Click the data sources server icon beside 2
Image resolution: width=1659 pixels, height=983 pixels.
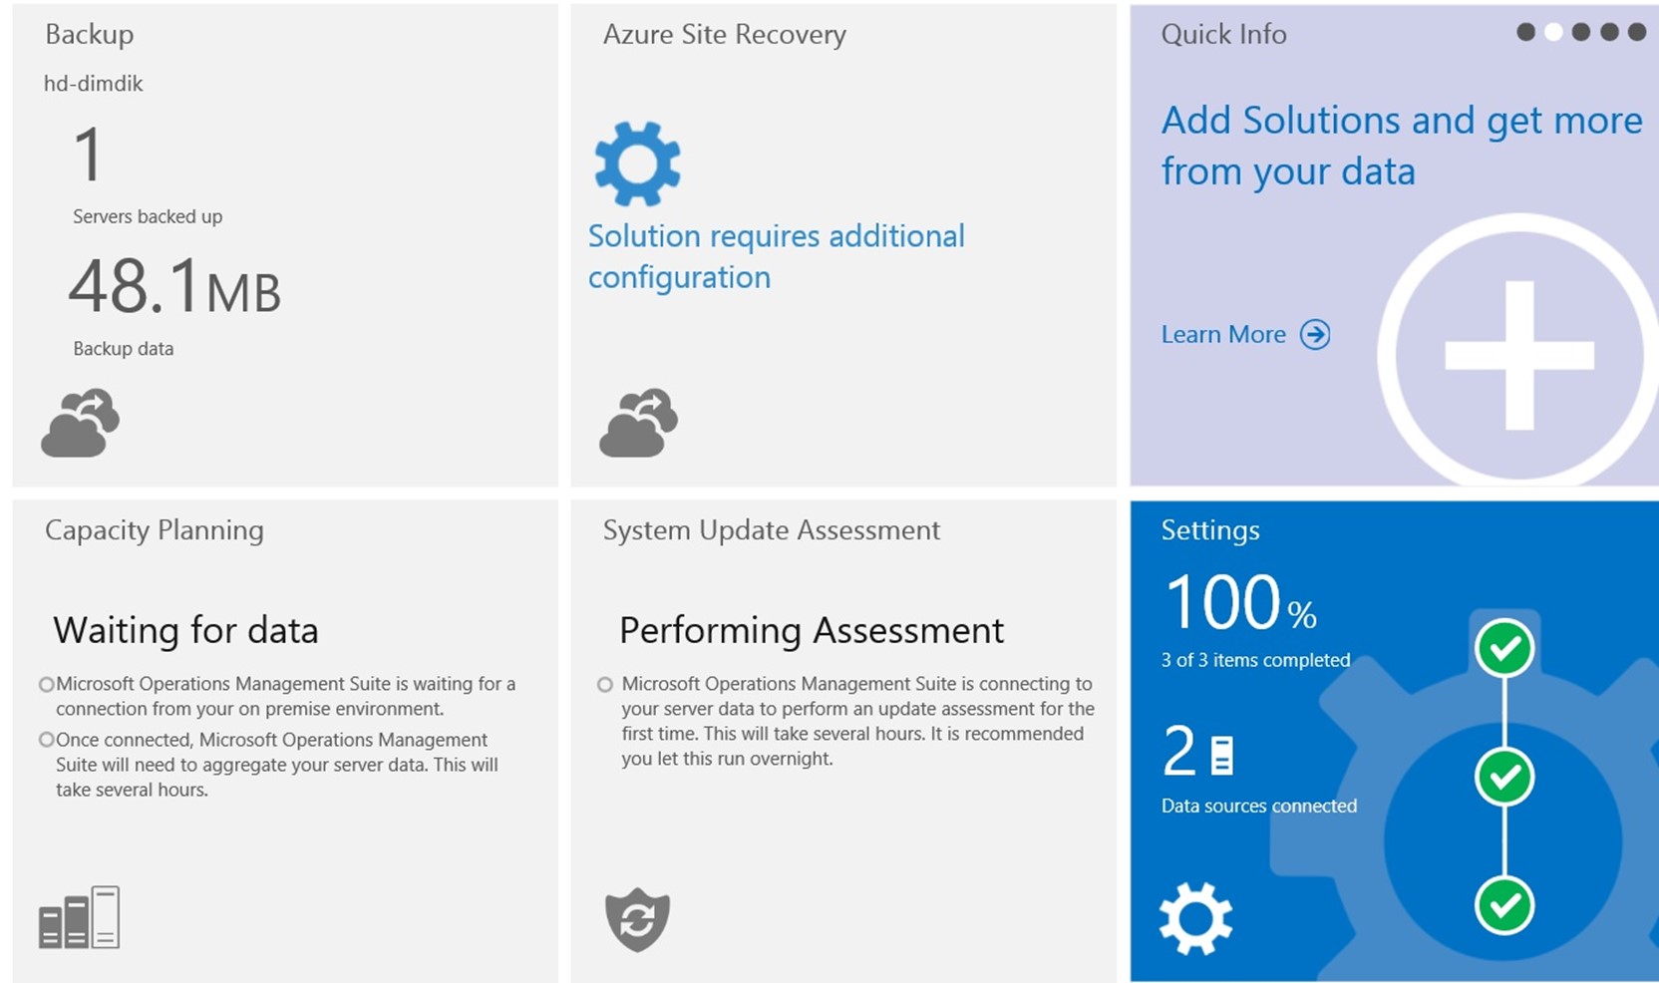(1222, 755)
